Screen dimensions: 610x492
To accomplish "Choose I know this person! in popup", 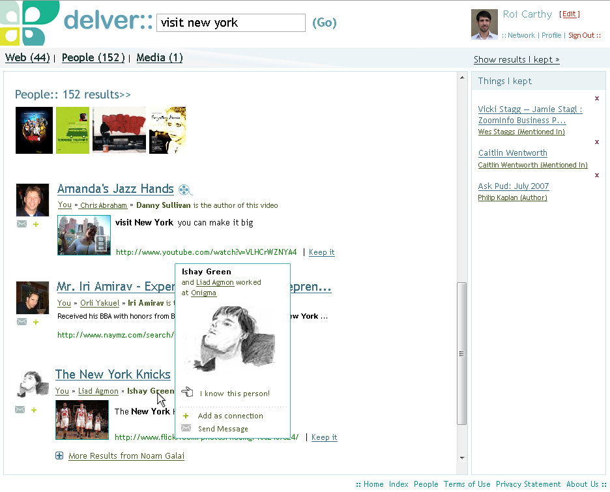I will point(235,394).
